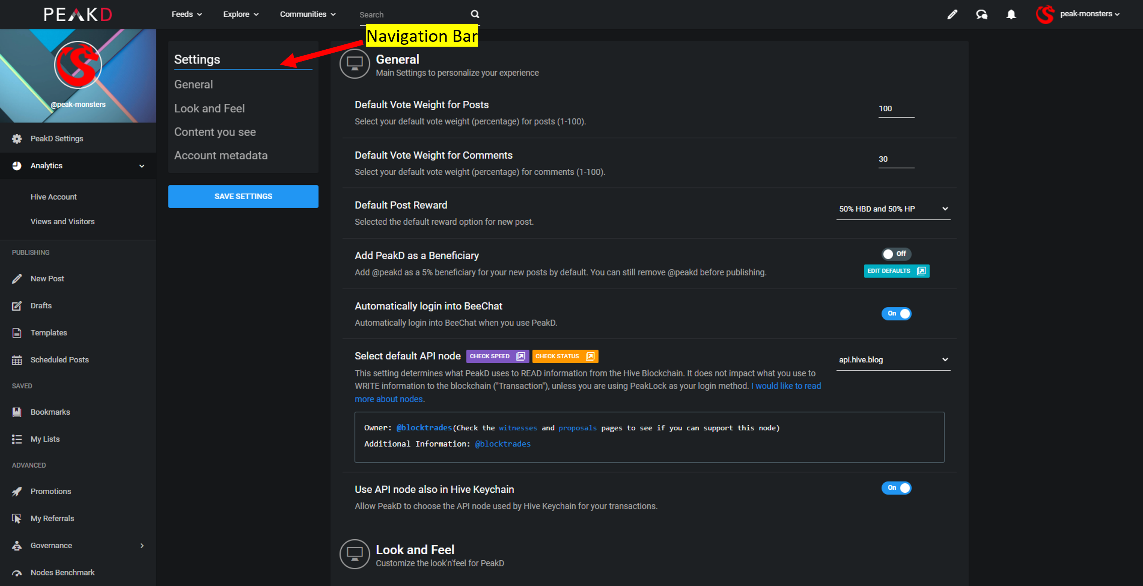Click the CHECK SPEED button

497,356
